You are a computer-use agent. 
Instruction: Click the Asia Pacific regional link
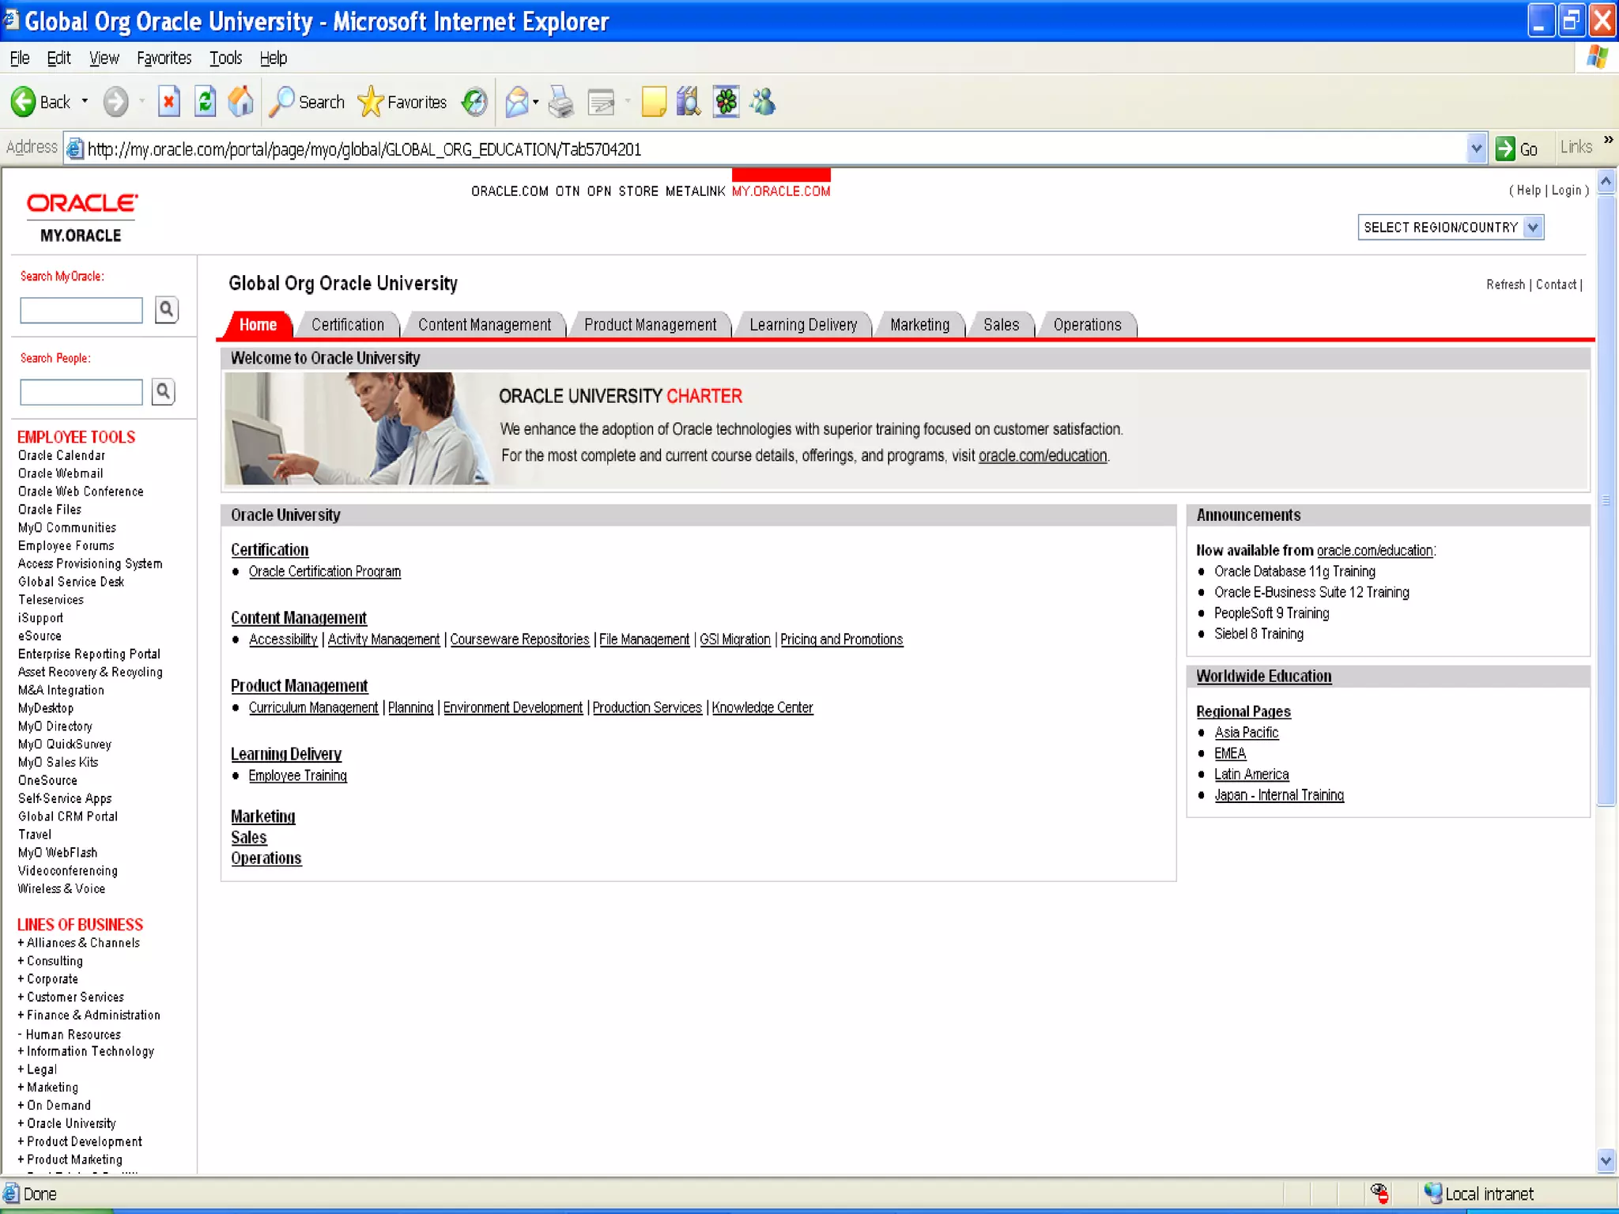[x=1246, y=733]
